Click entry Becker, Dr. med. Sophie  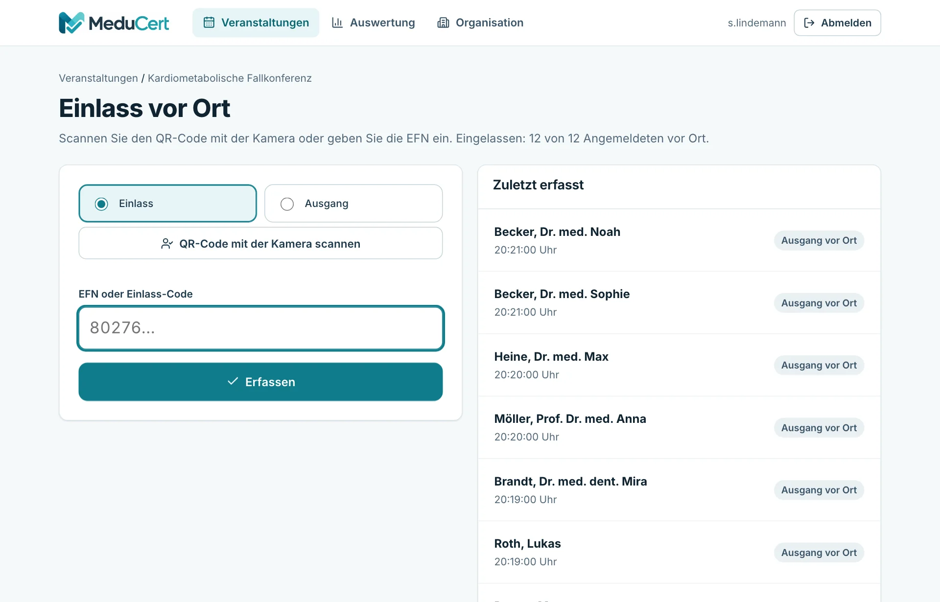679,302
